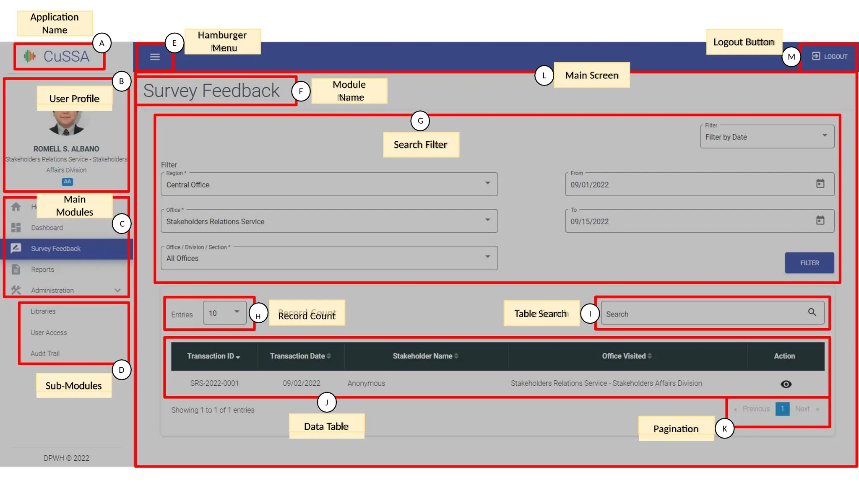Click the Administration tools icon
This screenshot has height=483, width=859.
click(16, 290)
